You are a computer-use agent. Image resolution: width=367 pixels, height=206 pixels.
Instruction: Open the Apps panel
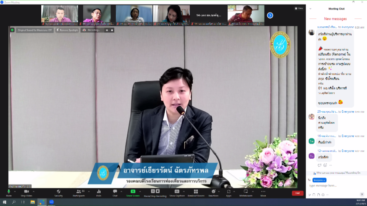coord(229,193)
